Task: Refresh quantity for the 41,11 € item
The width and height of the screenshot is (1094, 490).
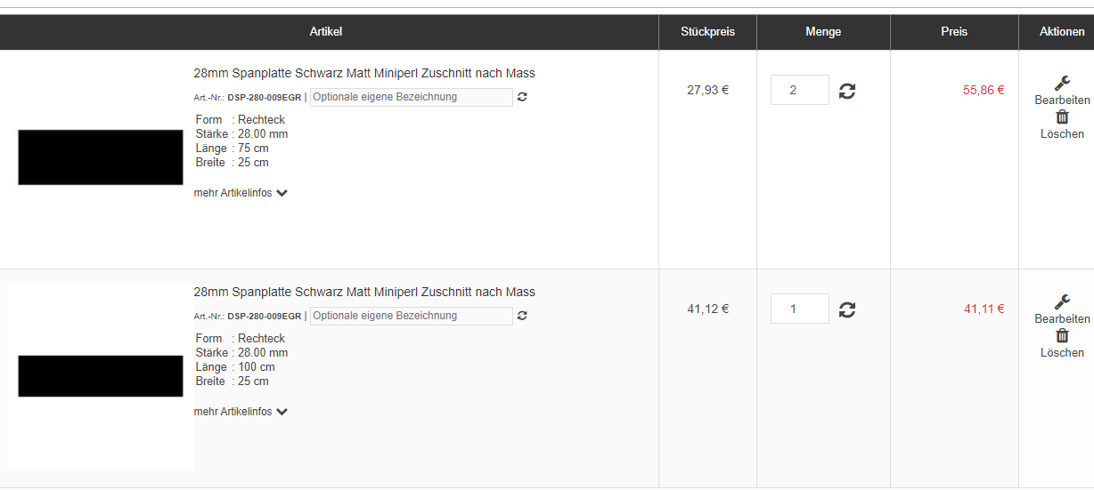Action: click(x=847, y=309)
